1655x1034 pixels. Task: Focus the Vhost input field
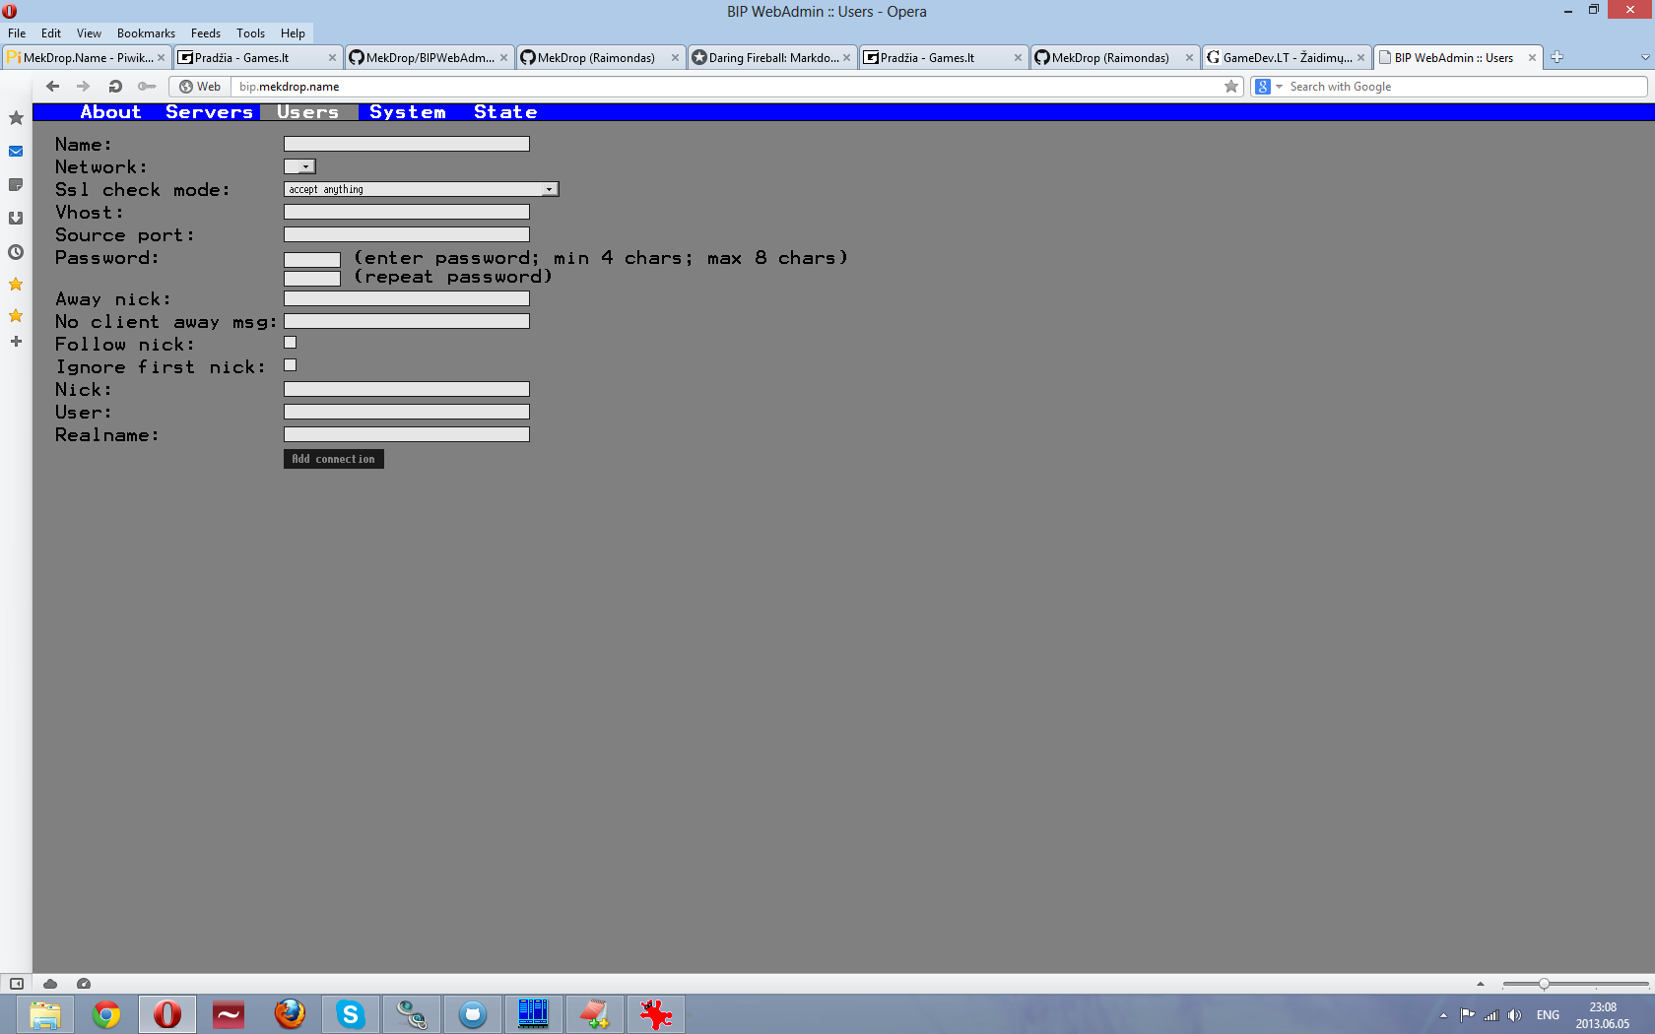point(407,212)
